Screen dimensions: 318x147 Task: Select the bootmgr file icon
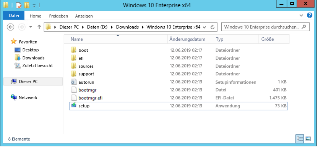74,90
